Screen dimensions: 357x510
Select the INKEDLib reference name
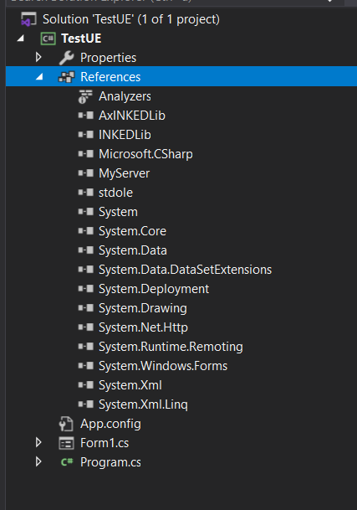[x=125, y=135]
